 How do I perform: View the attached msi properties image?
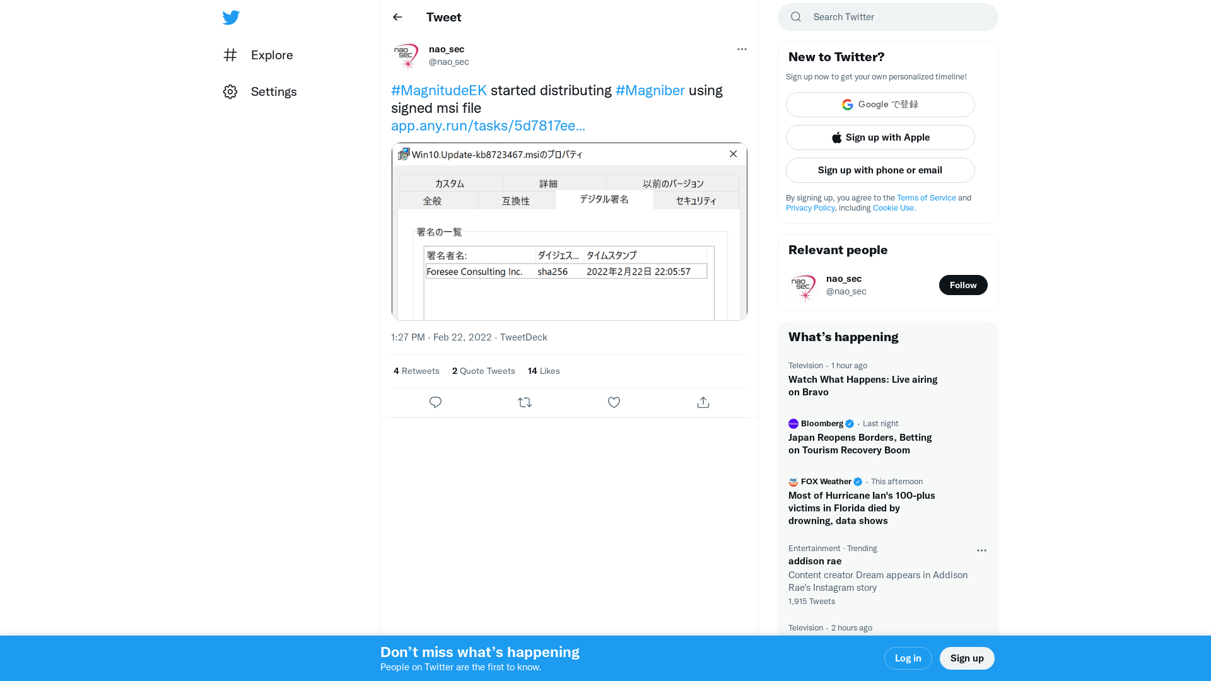[570, 231]
